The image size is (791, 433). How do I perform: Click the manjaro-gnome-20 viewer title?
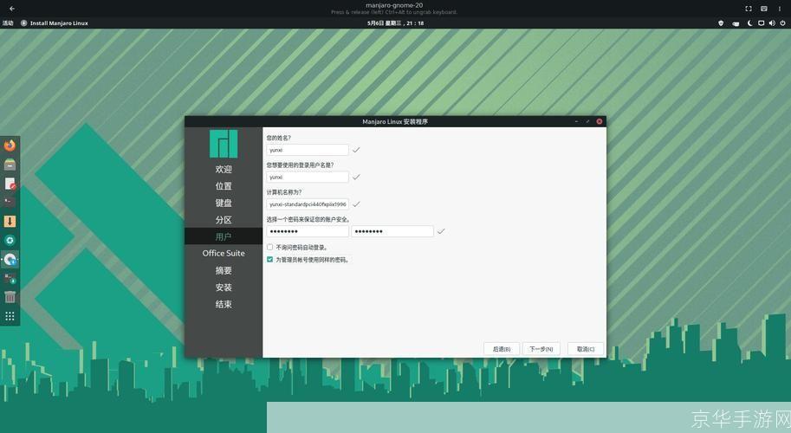[x=394, y=5]
